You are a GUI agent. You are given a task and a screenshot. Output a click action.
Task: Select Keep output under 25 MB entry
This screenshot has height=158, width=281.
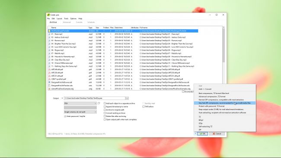coord(225,110)
